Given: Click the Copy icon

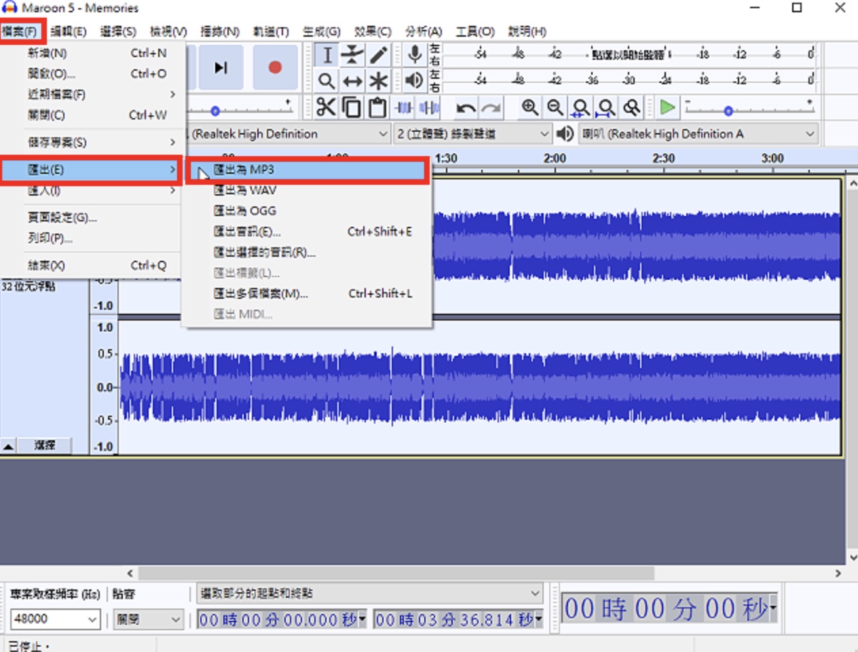Looking at the screenshot, I should pyautogui.click(x=352, y=107).
